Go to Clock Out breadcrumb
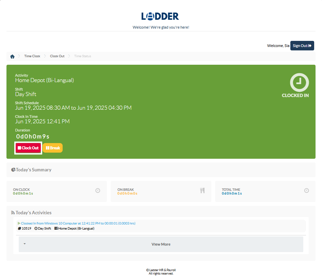Image resolution: width=322 pixels, height=279 pixels. 57,56
